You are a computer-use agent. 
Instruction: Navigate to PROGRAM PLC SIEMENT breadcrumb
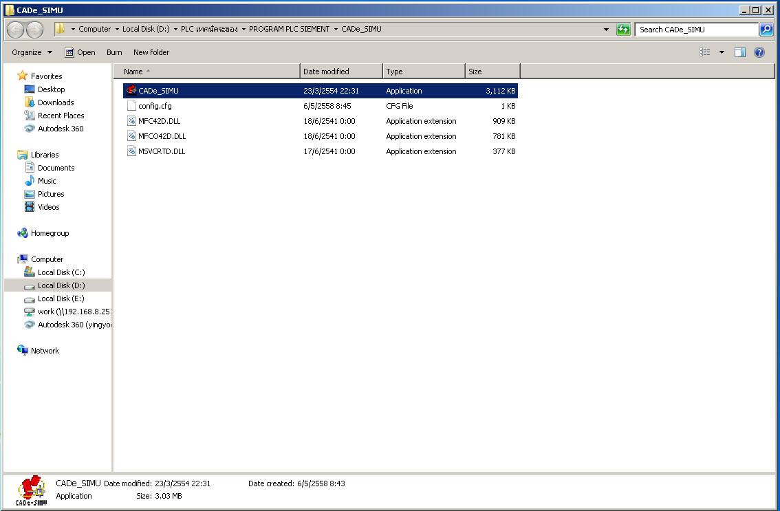click(289, 29)
